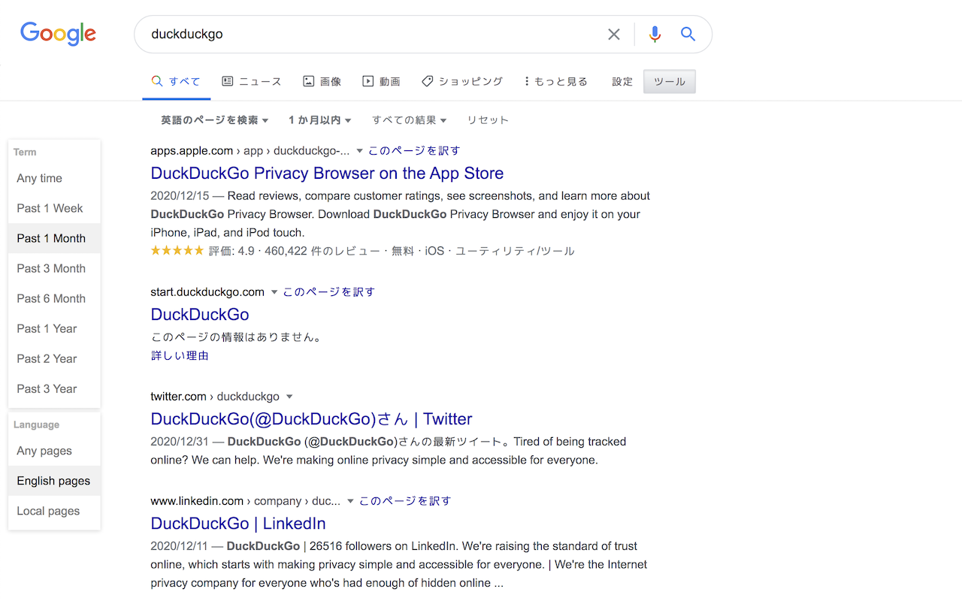Open もっと見る via its three-dot icon

(526, 80)
